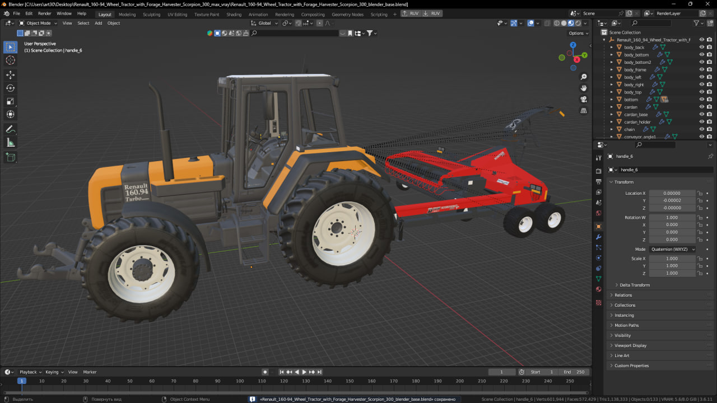Viewport: 717px width, 403px height.
Task: Pin the handle_6 properties panel
Action: 711,157
